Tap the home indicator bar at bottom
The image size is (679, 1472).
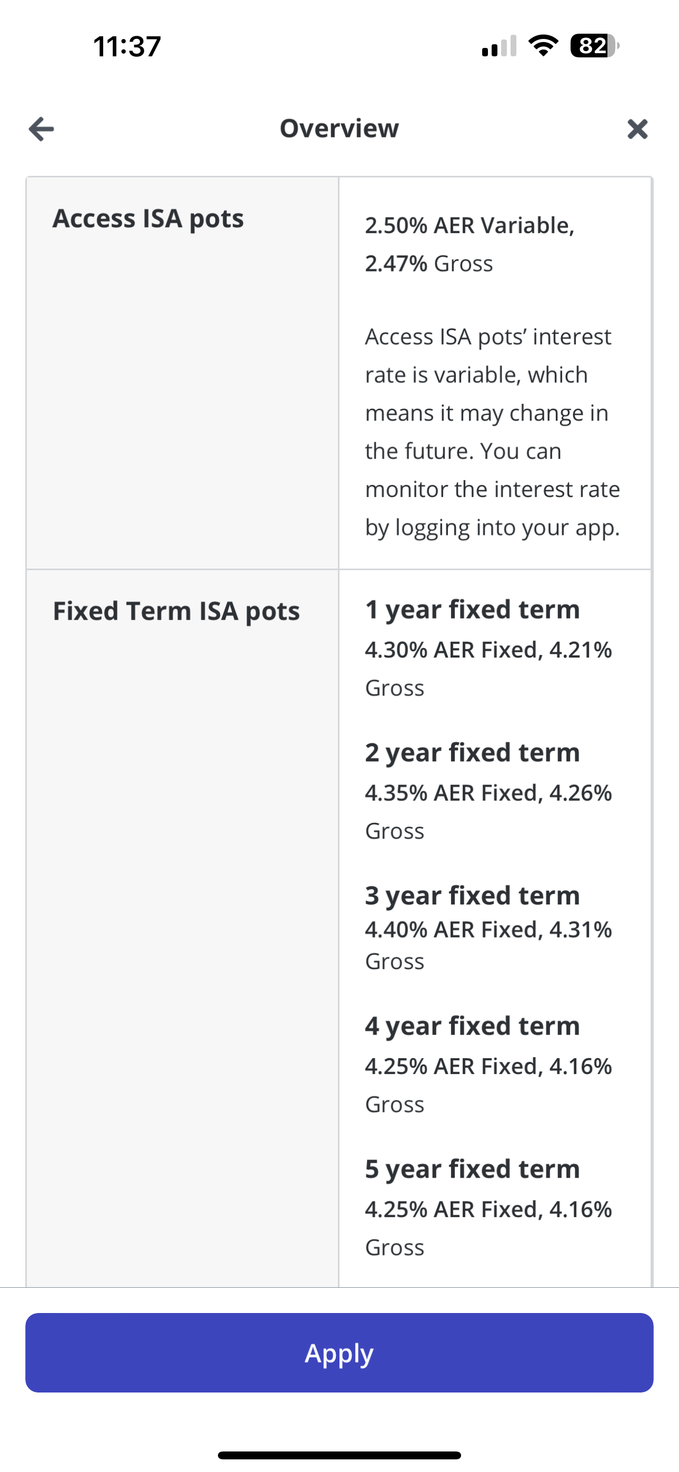click(339, 1455)
